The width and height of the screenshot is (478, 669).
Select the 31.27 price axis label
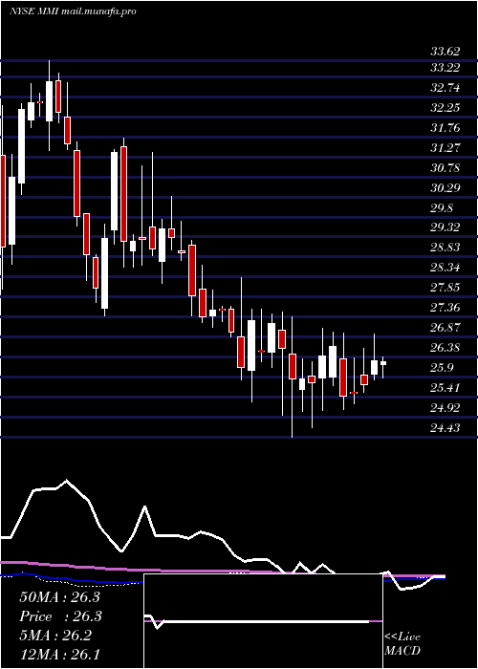(x=445, y=148)
